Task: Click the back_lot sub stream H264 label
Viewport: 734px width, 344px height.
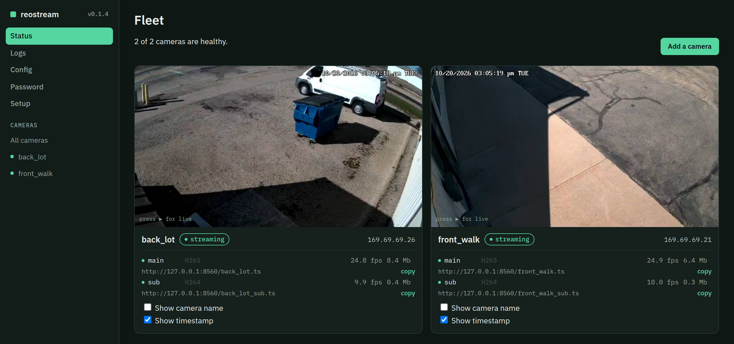Action: click(x=193, y=282)
